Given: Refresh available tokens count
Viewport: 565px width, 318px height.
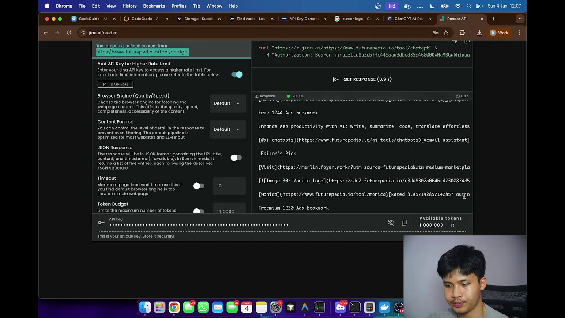Looking at the screenshot, I should click(452, 225).
